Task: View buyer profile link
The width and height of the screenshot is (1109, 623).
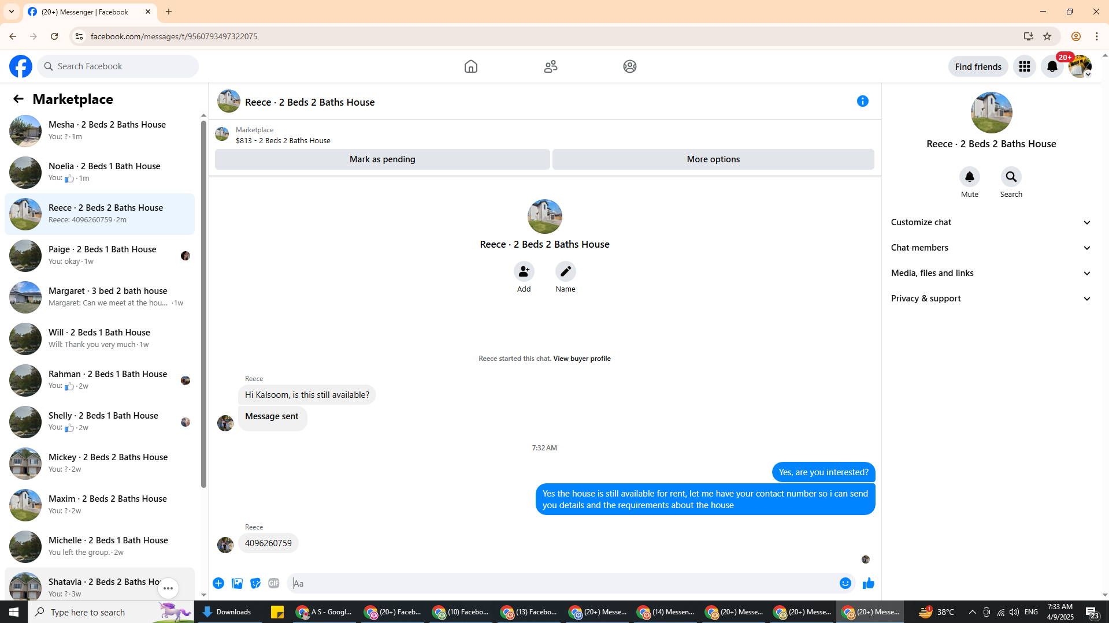Action: tap(581, 359)
